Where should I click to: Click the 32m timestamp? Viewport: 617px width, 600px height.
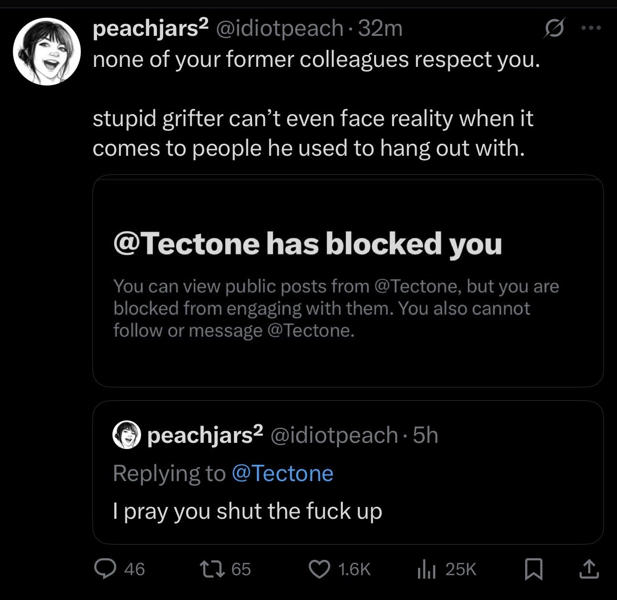380,29
